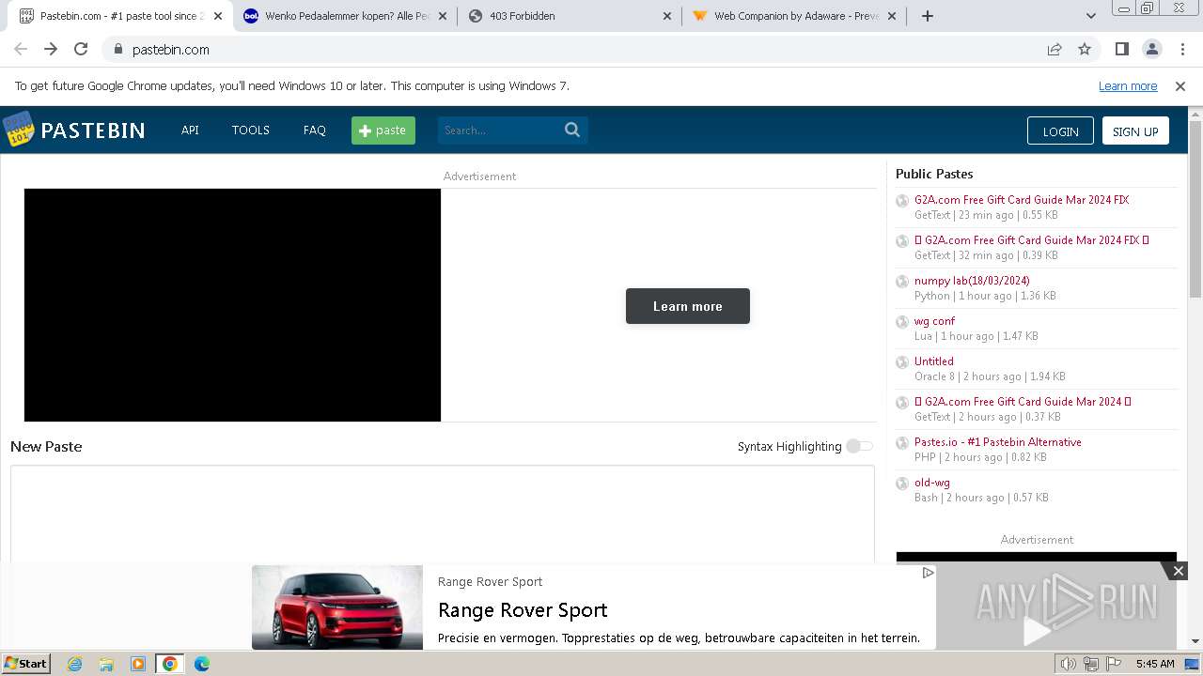The image size is (1203, 676).
Task: Open a new browser tab with plus
Action: [928, 16]
